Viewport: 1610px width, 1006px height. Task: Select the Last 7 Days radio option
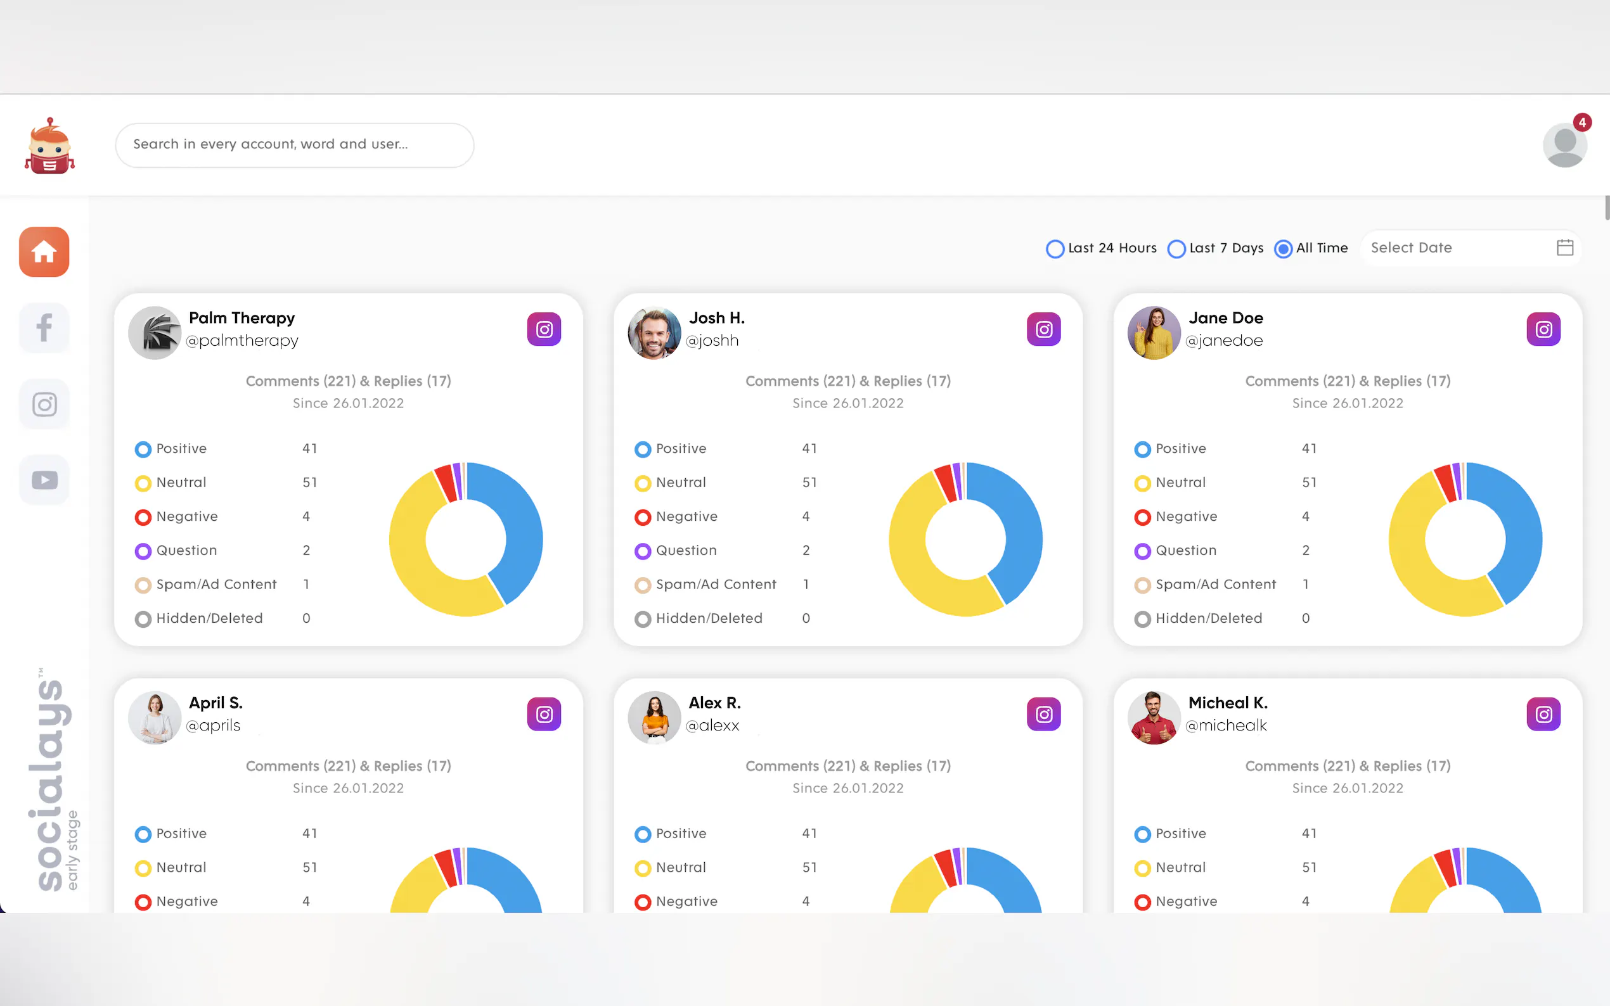[x=1176, y=249]
